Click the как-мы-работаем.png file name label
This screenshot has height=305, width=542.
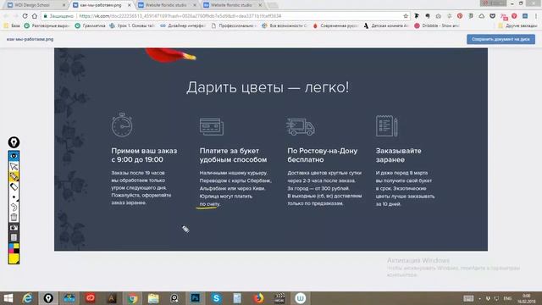tap(30, 39)
